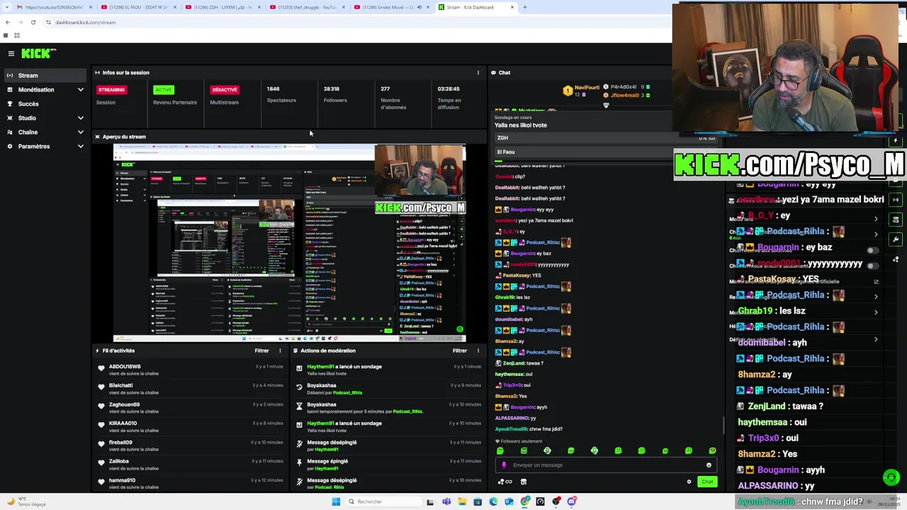
Task: Click the Chat panel header icon
Action: 493,72
